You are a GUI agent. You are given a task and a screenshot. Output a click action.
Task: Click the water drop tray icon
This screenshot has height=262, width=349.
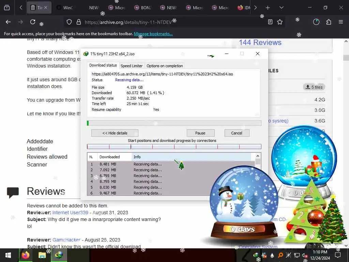[x=272, y=255]
